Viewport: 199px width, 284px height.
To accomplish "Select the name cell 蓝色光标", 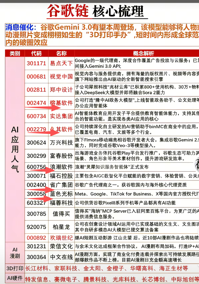I will 61,194.
